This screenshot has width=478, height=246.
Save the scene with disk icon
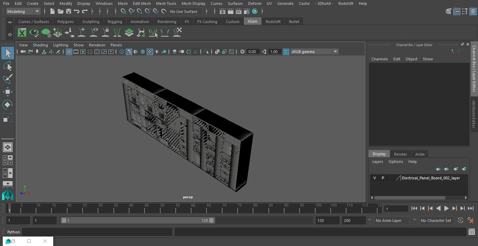point(69,12)
